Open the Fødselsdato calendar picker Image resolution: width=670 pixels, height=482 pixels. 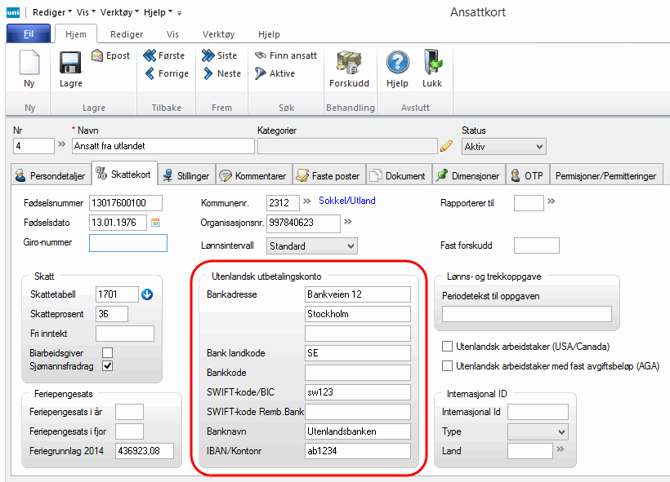(x=155, y=222)
